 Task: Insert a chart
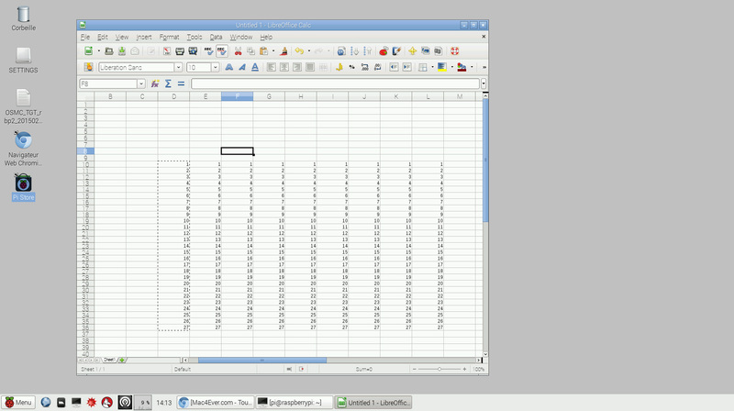(384, 51)
